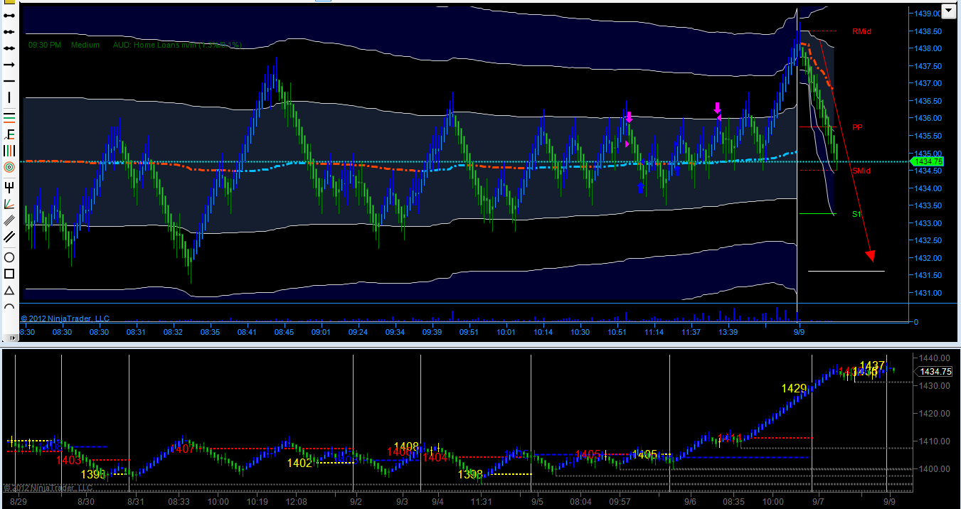Click the yellow 1402 label in lower chart
Viewport: 961px width, 509px height.
[299, 463]
